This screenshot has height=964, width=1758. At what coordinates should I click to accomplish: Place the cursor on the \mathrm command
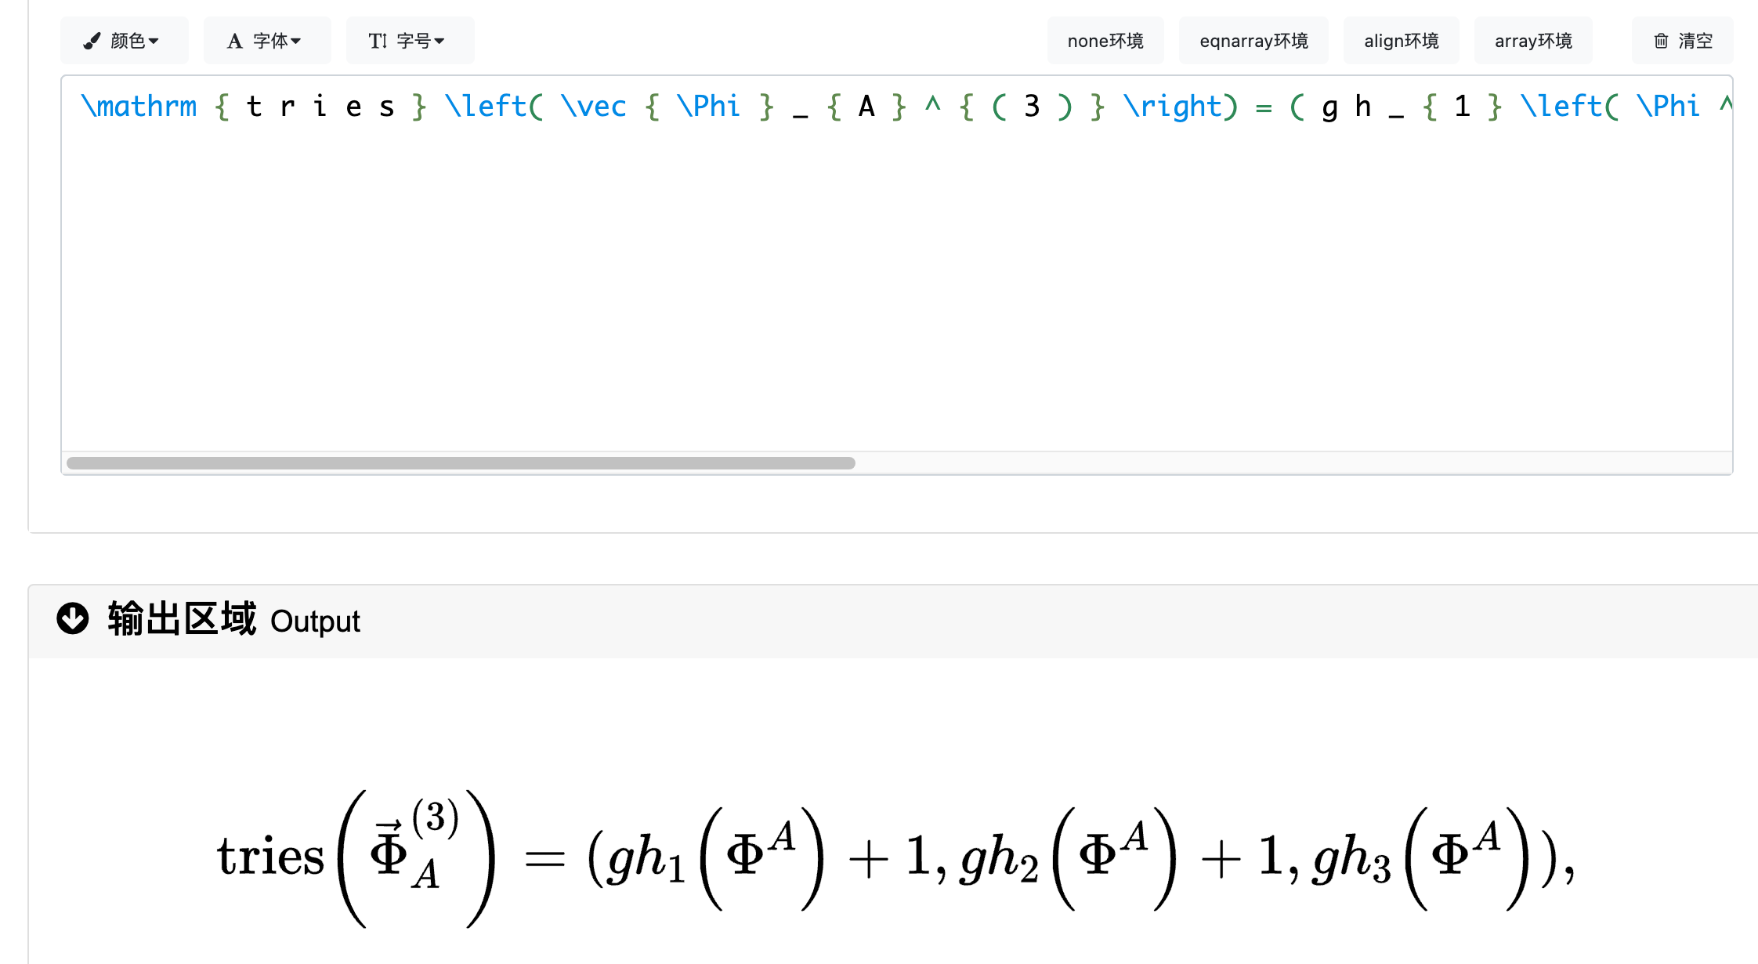tap(139, 107)
